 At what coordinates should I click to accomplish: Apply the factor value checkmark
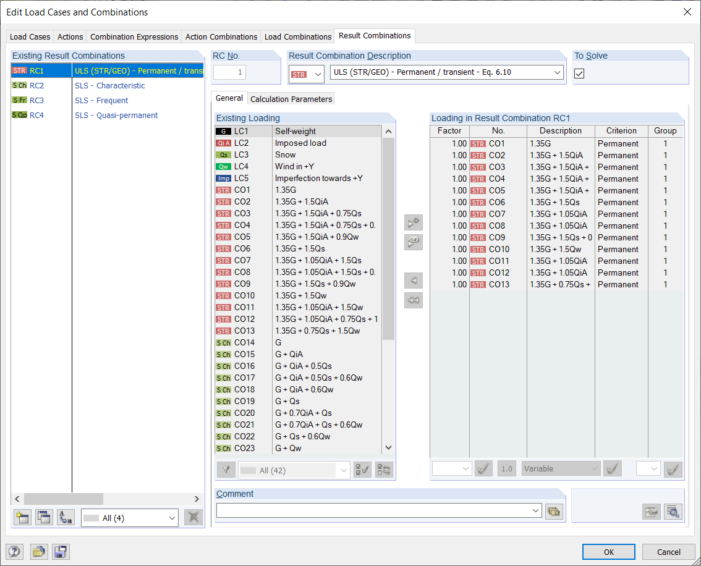coord(484,468)
